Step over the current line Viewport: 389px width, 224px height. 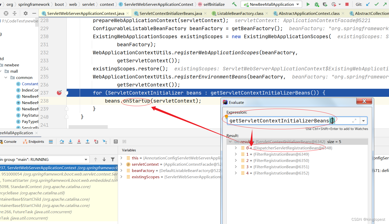pos(62,142)
